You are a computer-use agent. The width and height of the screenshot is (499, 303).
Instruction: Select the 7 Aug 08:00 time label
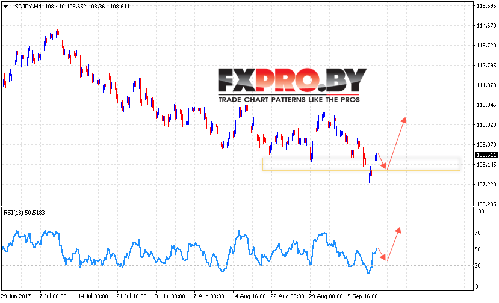coord(209,296)
